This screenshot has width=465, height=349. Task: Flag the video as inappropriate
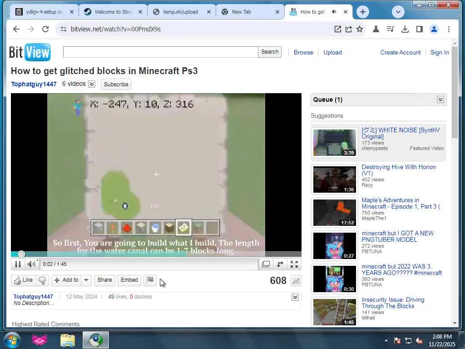[x=150, y=280]
